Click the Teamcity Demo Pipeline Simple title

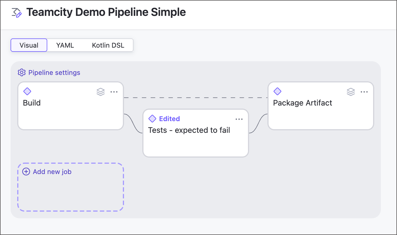tap(106, 12)
